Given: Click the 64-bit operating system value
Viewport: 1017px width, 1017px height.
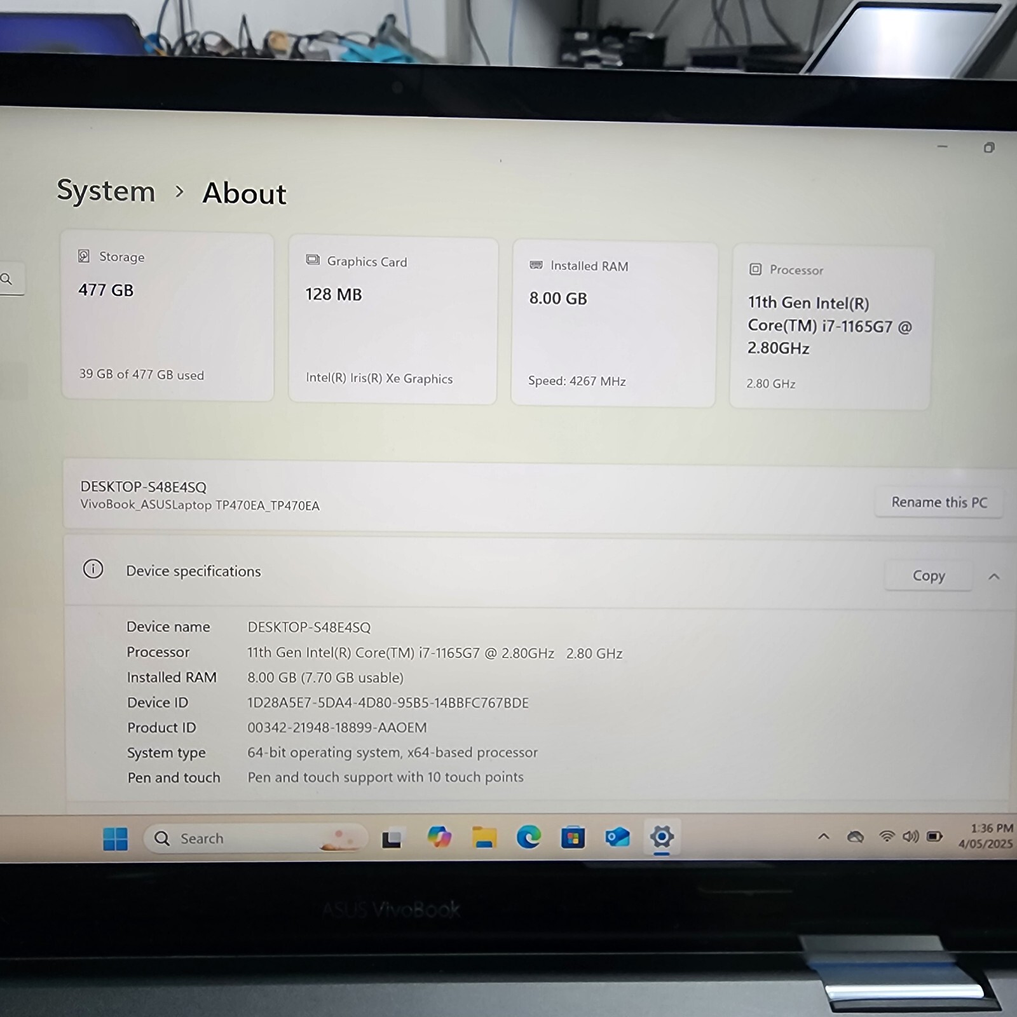Looking at the screenshot, I should tap(392, 753).
